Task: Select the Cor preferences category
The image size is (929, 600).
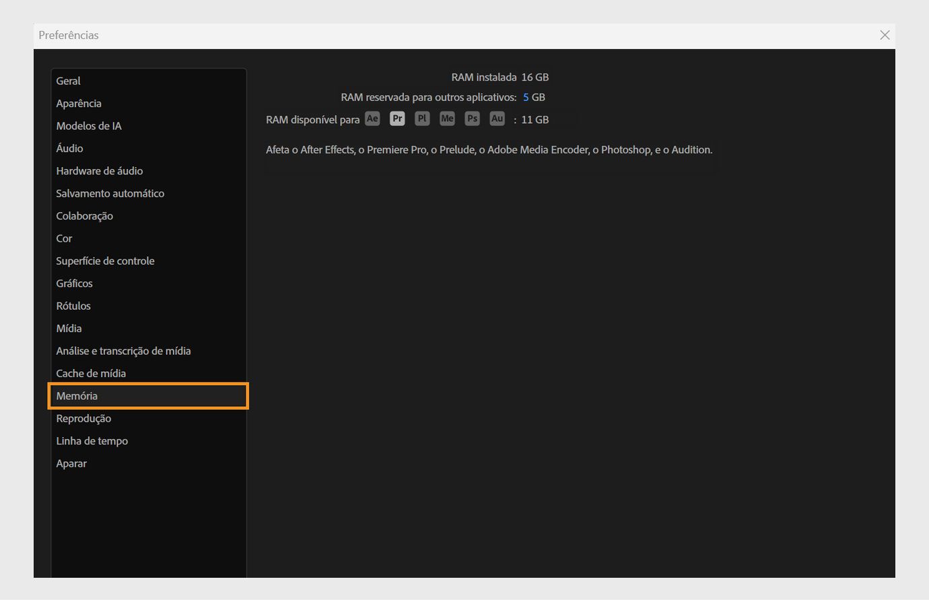Action: point(64,238)
